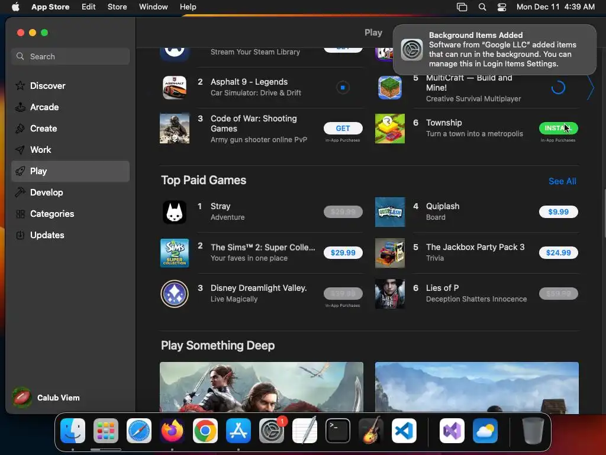Viewport: 606px width, 455px height.
Task: Click the menu bar date and time
Action: (555, 7)
